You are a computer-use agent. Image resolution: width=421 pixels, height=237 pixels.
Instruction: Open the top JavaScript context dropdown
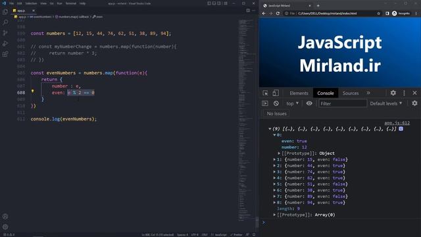pos(292,103)
